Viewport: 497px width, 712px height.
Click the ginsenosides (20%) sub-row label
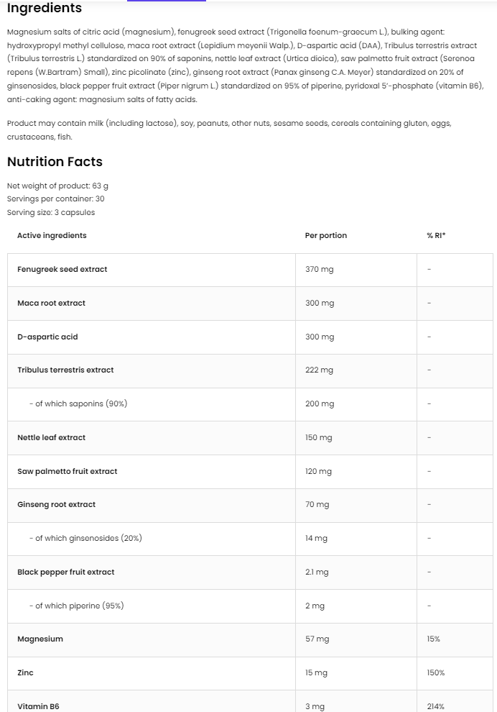point(85,539)
